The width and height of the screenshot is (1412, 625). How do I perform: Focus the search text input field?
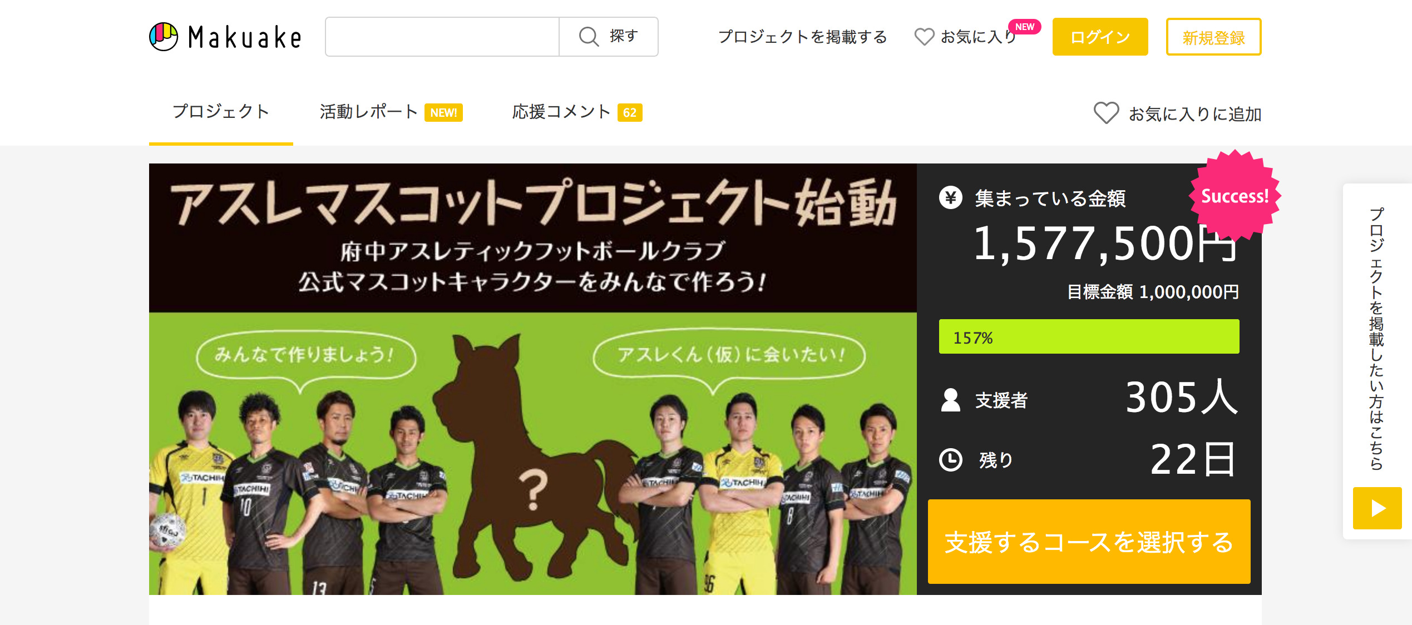click(x=442, y=37)
